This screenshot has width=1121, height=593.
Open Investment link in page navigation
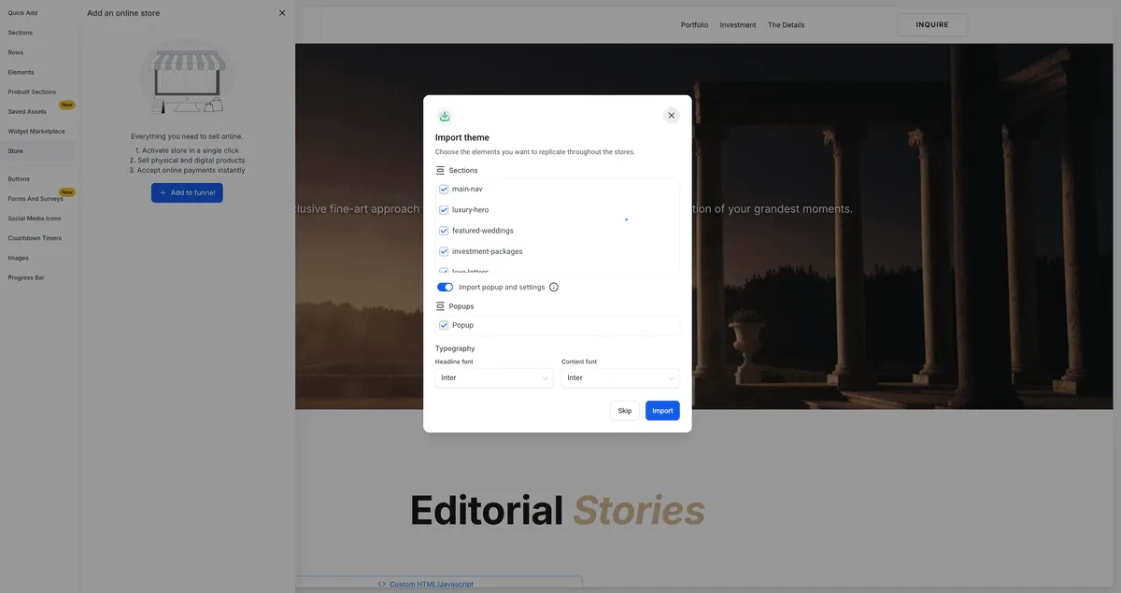point(738,25)
